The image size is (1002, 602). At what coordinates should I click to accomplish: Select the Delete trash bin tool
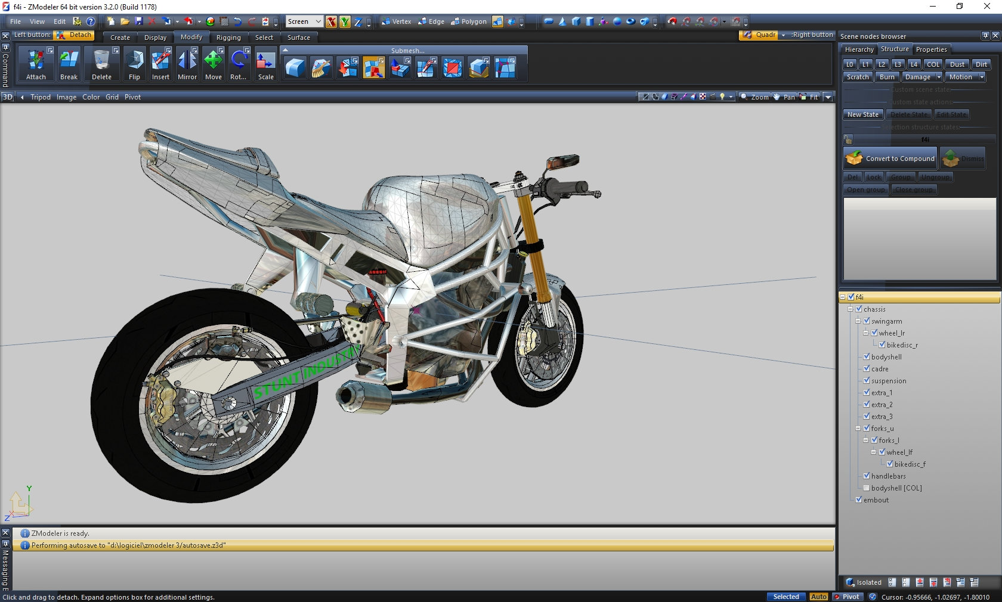click(x=101, y=61)
